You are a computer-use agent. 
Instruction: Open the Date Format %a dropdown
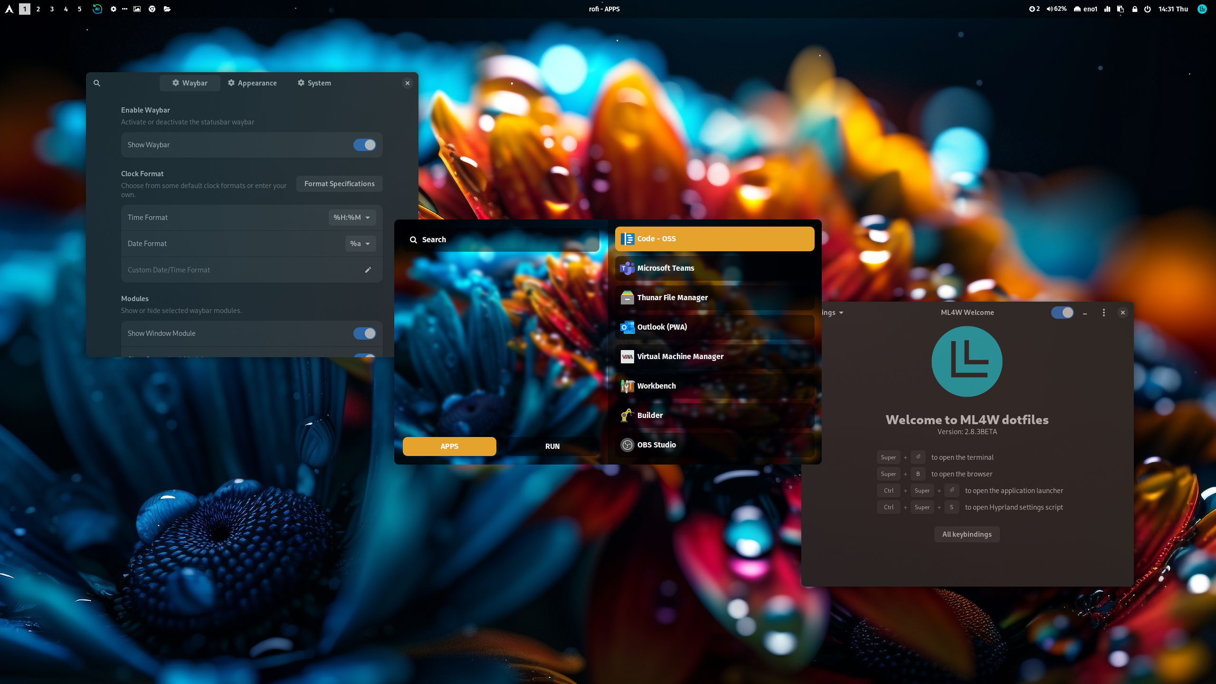(x=360, y=244)
